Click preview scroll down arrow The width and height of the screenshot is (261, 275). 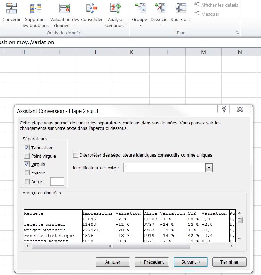pos(239,239)
